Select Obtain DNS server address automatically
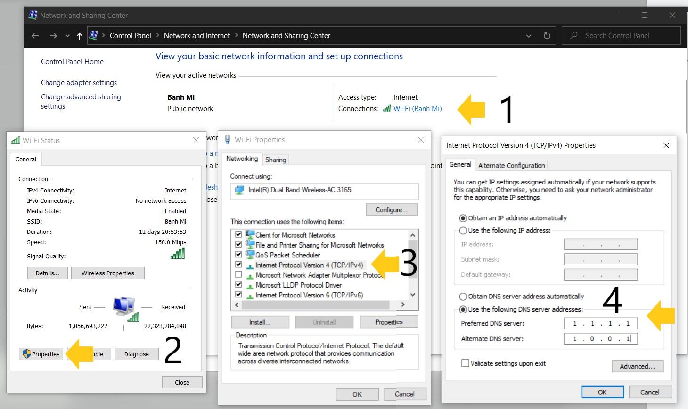688x409 pixels. pos(463,297)
